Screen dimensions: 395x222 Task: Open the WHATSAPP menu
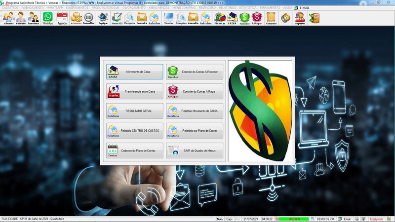[x=55, y=8]
